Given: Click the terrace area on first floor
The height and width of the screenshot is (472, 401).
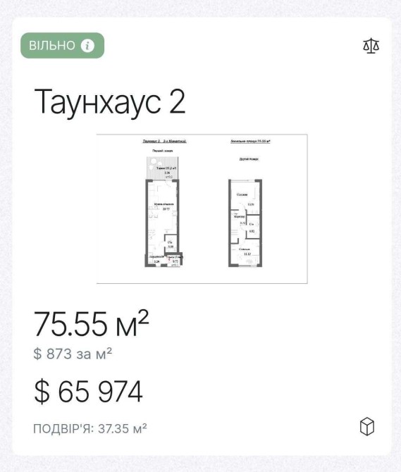Looking at the screenshot, I should tap(163, 168).
